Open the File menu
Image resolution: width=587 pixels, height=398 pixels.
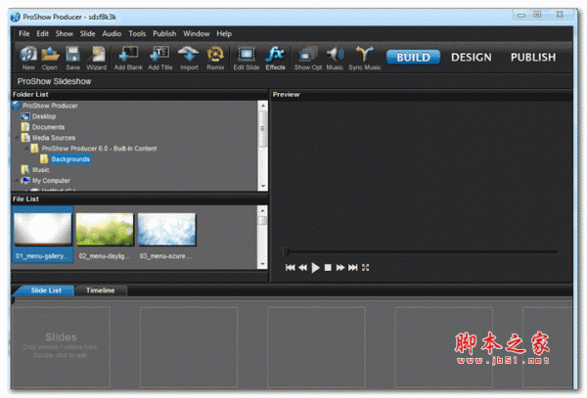click(x=23, y=33)
